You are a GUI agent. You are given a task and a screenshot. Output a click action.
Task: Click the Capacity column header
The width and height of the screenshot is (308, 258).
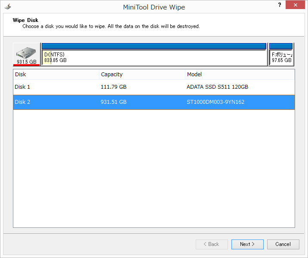pos(142,75)
